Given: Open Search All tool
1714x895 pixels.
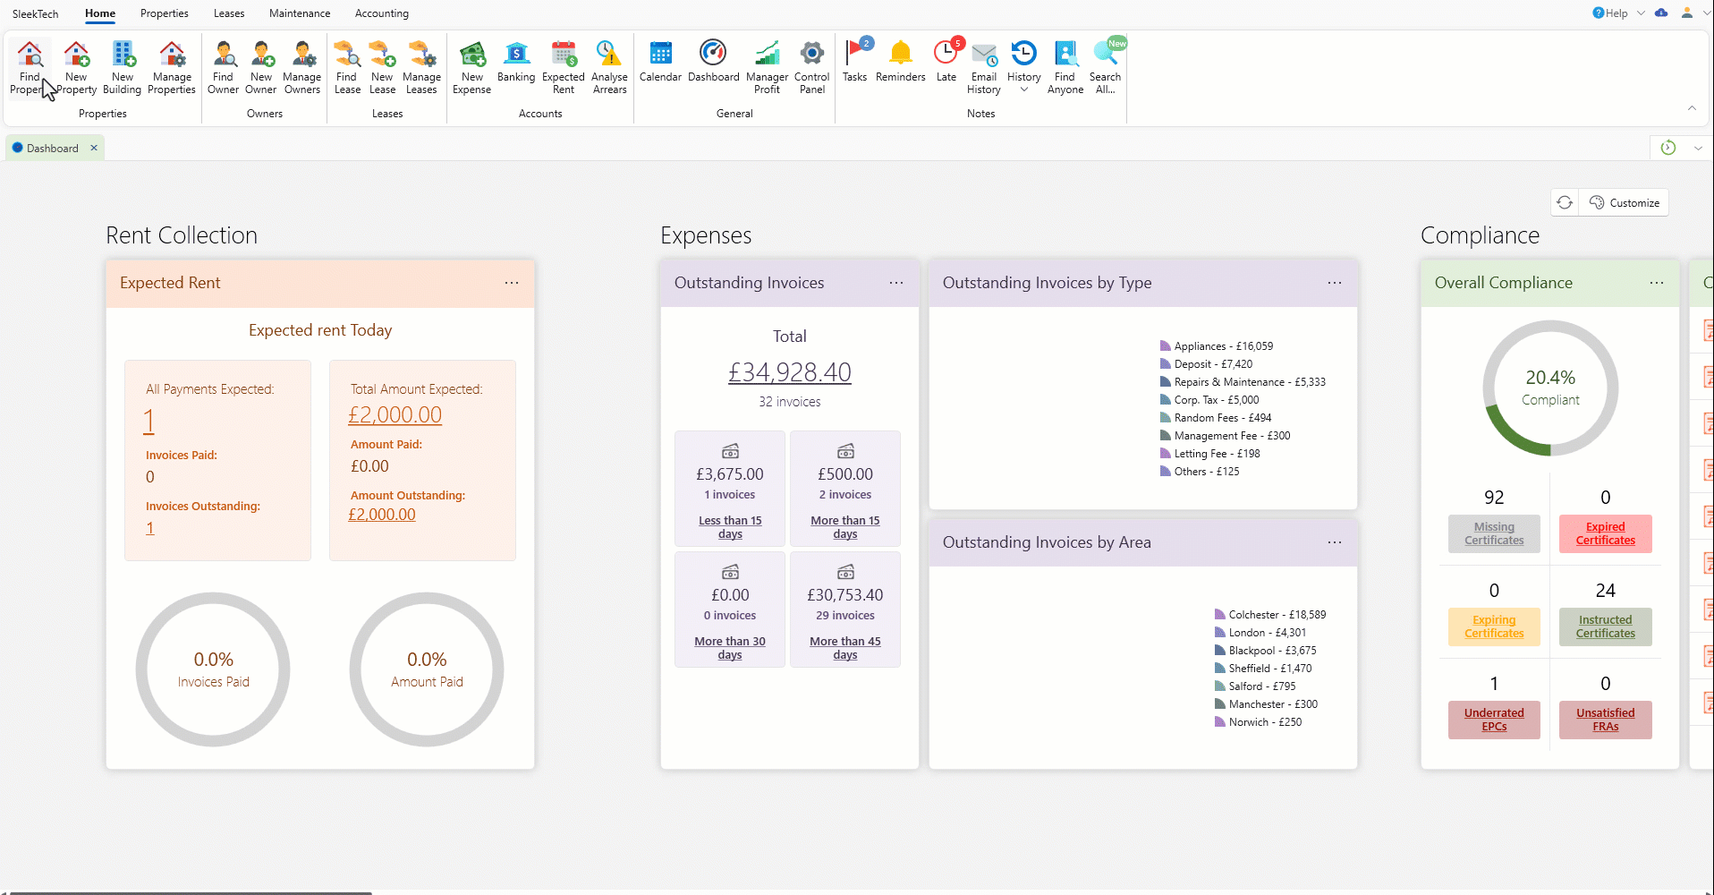Looking at the screenshot, I should 1106,67.
